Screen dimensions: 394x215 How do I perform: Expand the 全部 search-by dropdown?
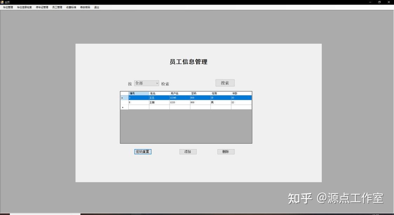tap(147, 83)
